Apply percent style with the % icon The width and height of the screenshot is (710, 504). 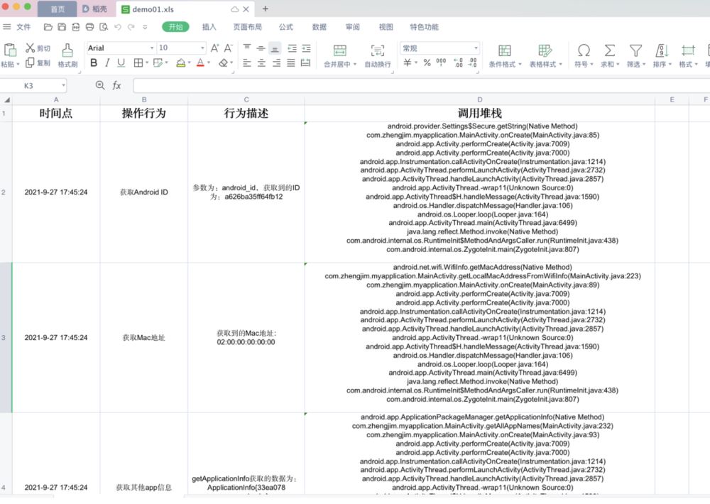(x=427, y=62)
